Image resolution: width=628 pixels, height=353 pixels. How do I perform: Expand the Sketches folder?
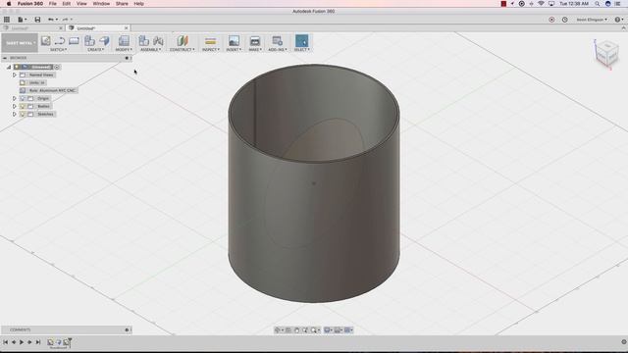pyautogui.click(x=15, y=114)
